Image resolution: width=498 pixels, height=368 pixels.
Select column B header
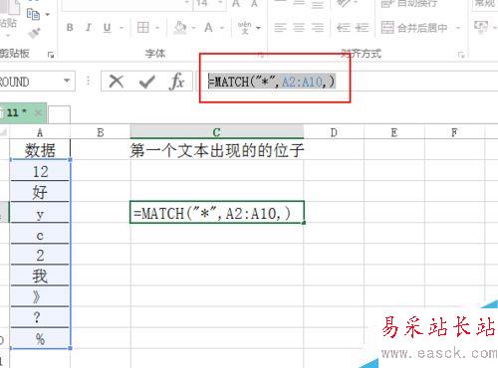pyautogui.click(x=101, y=132)
